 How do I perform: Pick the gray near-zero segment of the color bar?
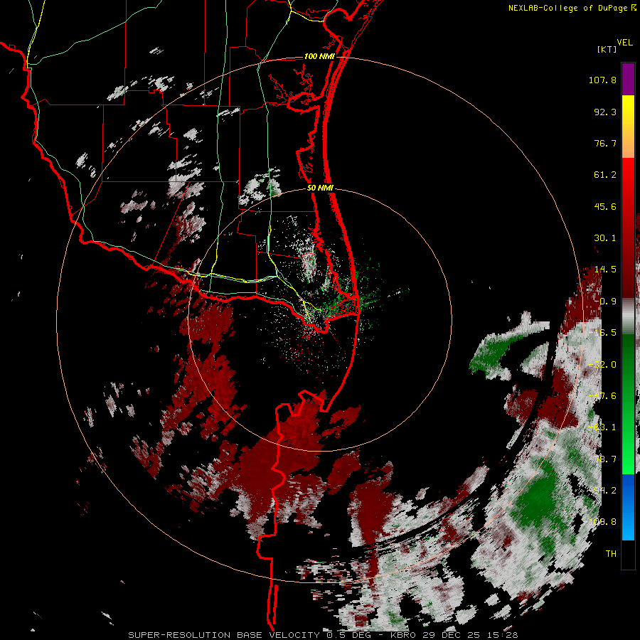point(628,316)
